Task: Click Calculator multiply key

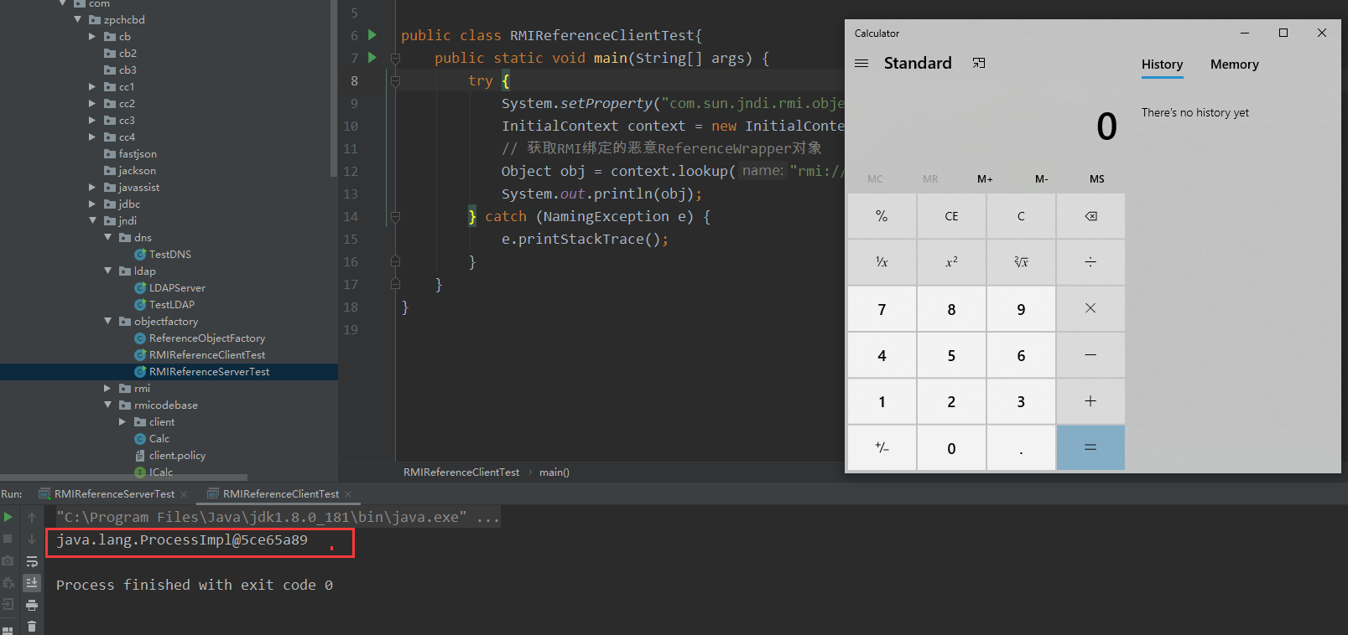Action: 1090,308
